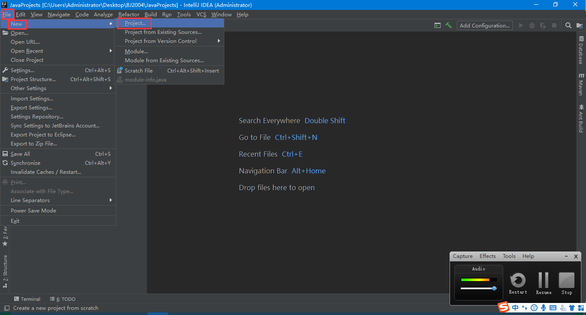Select Import Settings...
586x315 pixels.
(58, 99)
